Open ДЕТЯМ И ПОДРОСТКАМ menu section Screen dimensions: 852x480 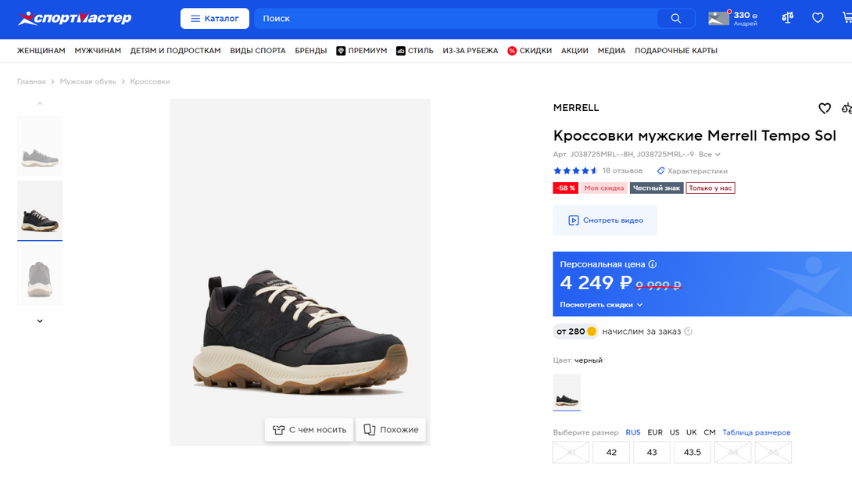[175, 51]
